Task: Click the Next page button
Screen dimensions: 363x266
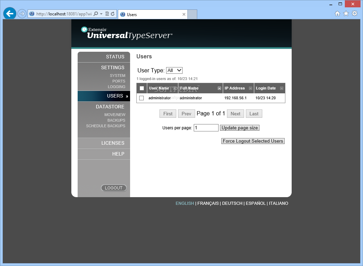Action: point(235,114)
